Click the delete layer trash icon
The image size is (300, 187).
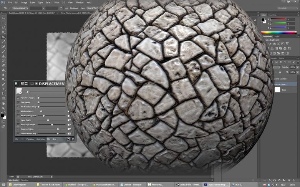click(x=293, y=180)
